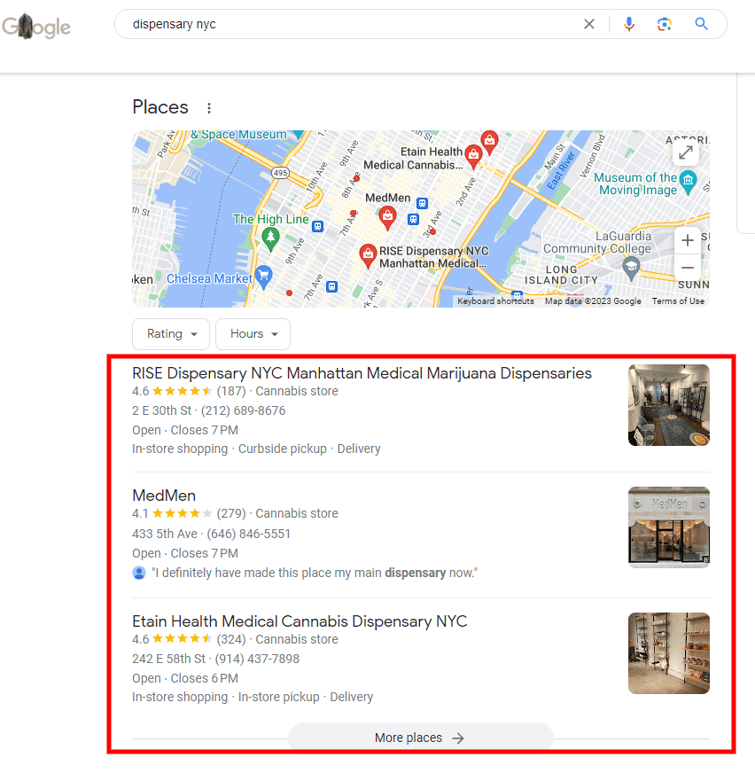Viewport: 755px width, 773px height.
Task: View the RISE Dispensary interior photo
Action: 669,405
